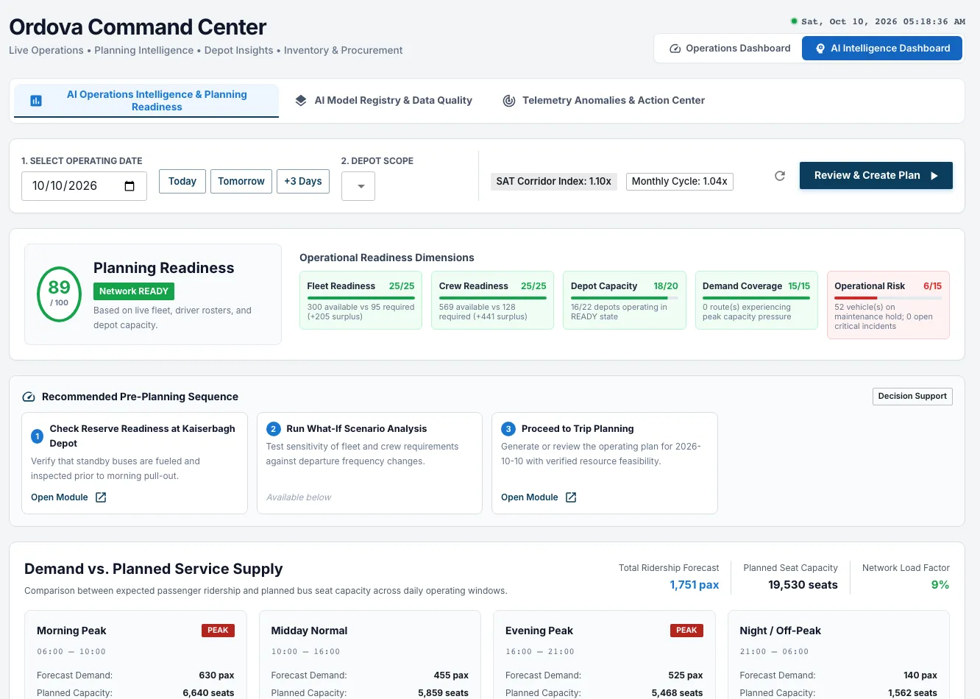Click step number 1 circle badge
This screenshot has width=980, height=699.
(x=37, y=436)
